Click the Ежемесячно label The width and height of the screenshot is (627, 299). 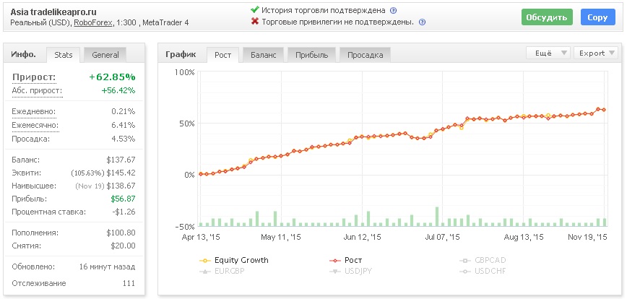point(35,125)
